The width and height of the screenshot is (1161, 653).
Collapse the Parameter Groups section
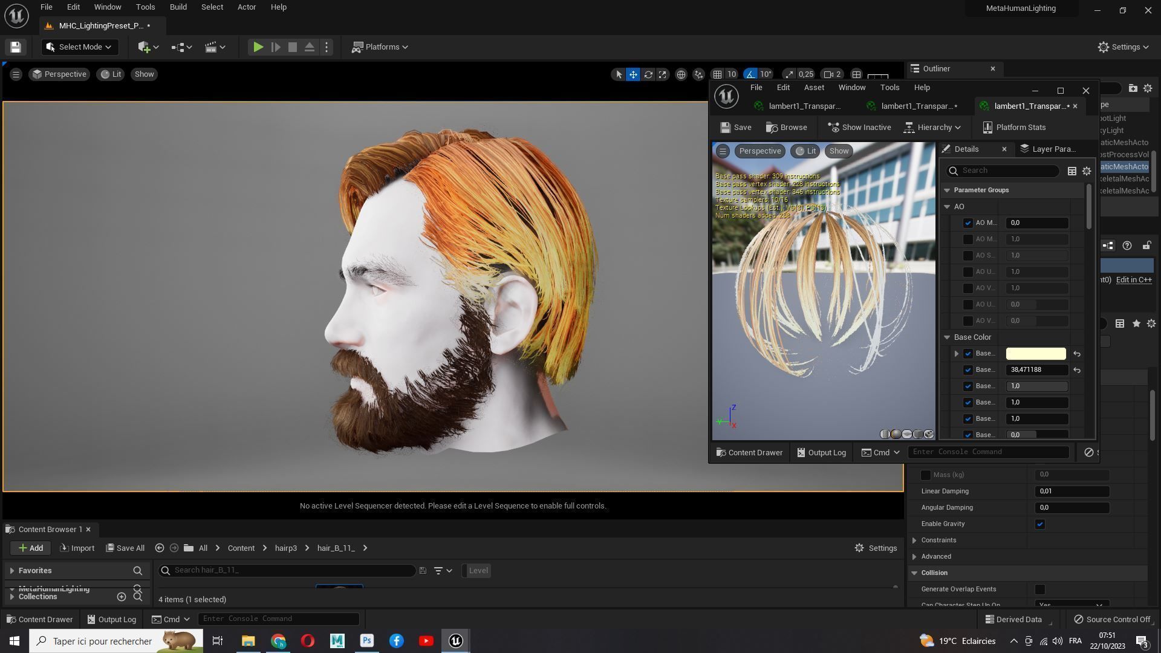947,190
